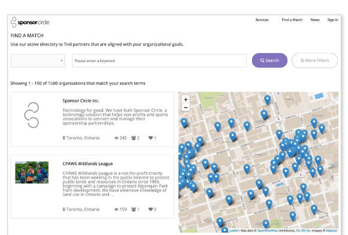The image size is (348, 235).
Task: Click the heart icon on CPAWS Wildlands League
Action: pyautogui.click(x=150, y=209)
